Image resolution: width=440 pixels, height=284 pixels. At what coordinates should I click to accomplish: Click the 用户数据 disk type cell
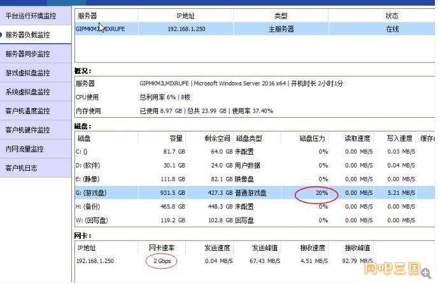[x=248, y=166]
